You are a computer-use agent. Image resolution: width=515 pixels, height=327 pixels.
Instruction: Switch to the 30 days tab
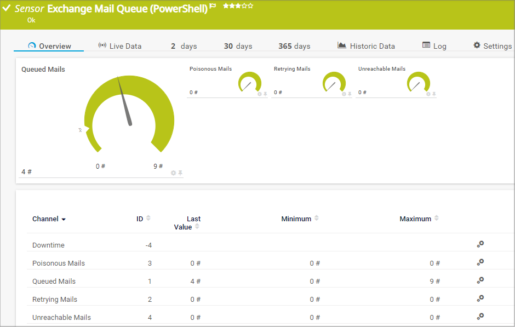pyautogui.click(x=238, y=46)
